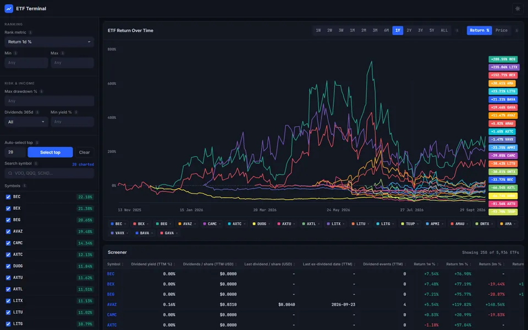Focus the Min yield % input

coord(72,122)
